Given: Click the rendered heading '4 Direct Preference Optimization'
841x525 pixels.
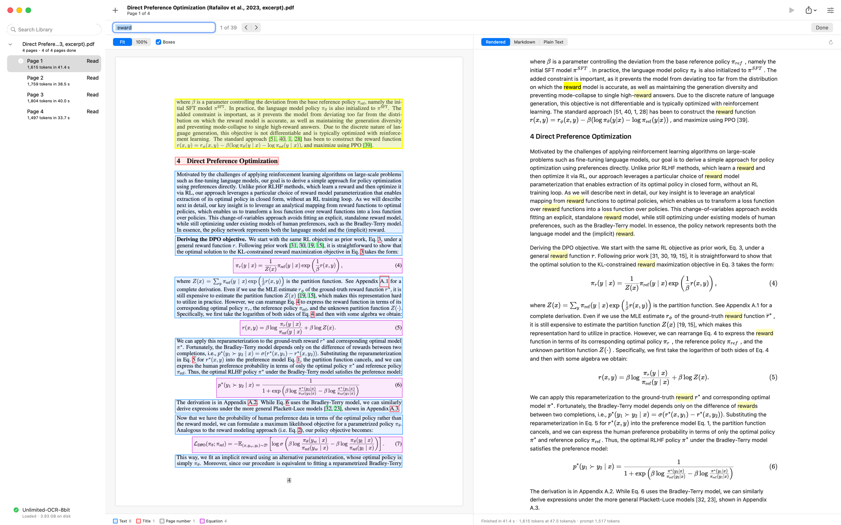Looking at the screenshot, I should pos(580,136).
